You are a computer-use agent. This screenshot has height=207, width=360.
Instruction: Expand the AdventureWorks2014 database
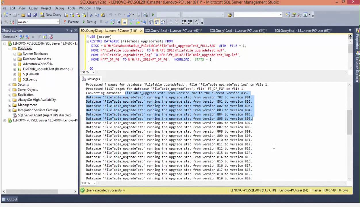point(15,64)
